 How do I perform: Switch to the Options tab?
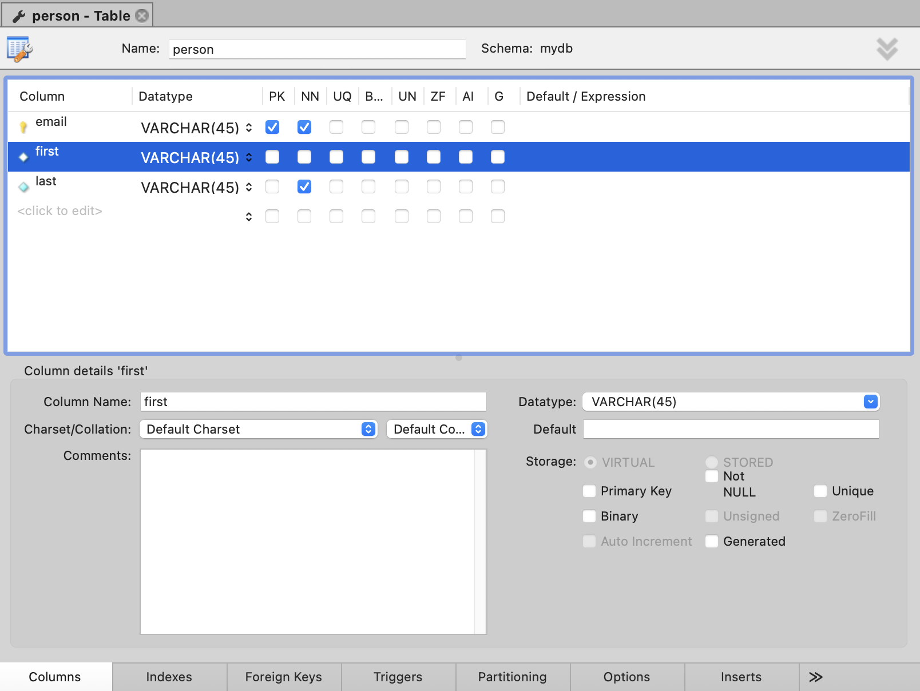[627, 677]
